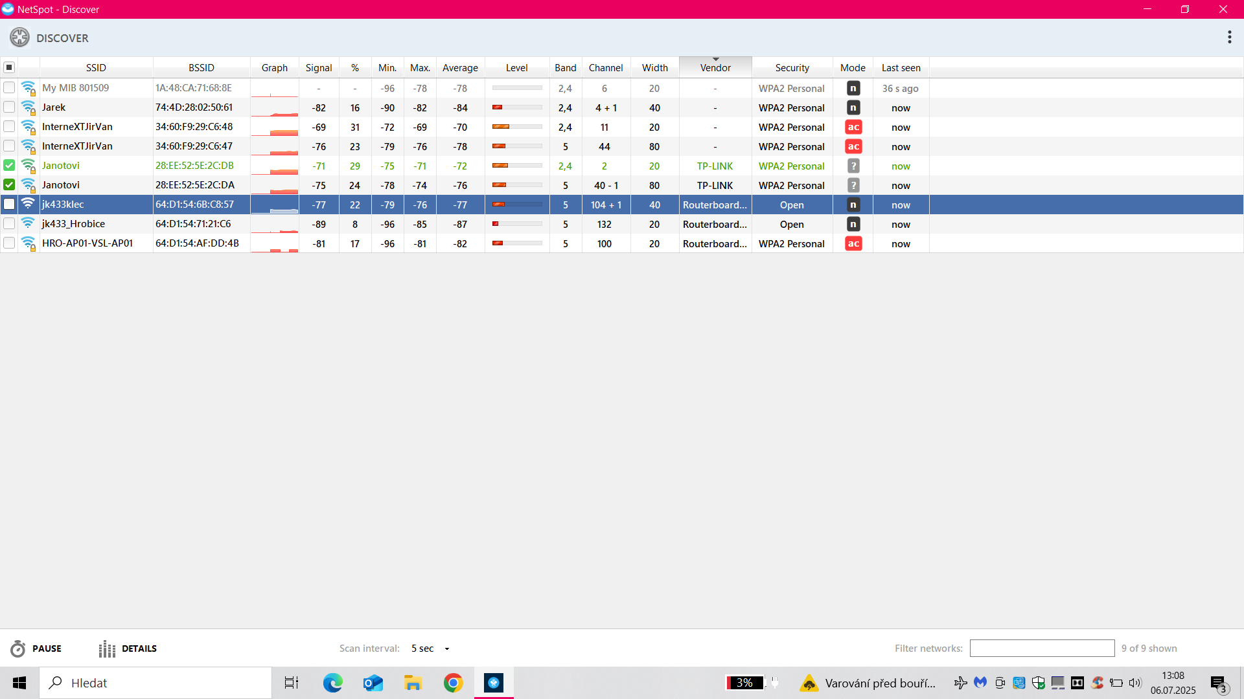Viewport: 1244px width, 699px height.
Task: Click the Security column header
Action: click(792, 67)
